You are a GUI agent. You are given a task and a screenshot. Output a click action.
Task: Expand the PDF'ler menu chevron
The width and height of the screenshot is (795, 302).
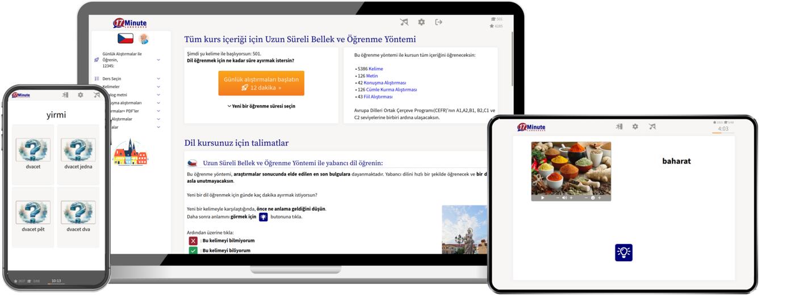click(158, 111)
